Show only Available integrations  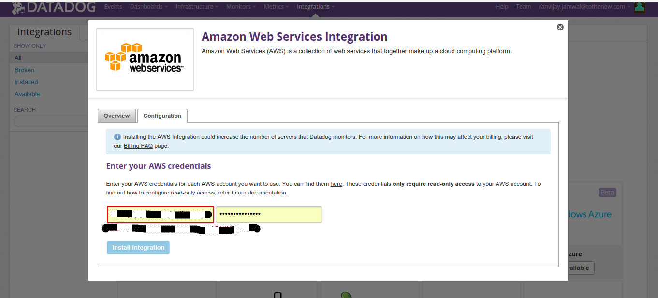[x=27, y=94]
